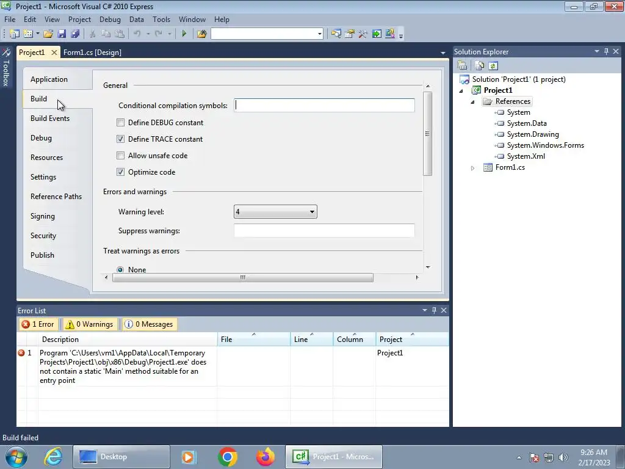Click the Desktop taskbar button
This screenshot has width=625, height=469.
121,457
